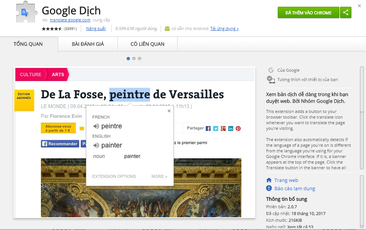Click the green Android robot icon
Viewport: 366px width, 230px height.
coord(167,29)
